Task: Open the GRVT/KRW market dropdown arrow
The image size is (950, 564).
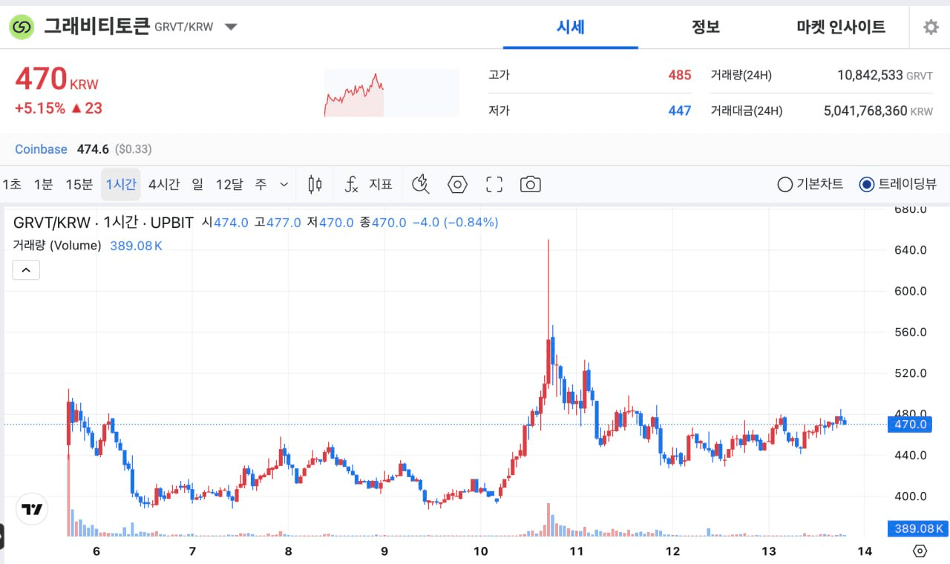Action: (x=231, y=27)
